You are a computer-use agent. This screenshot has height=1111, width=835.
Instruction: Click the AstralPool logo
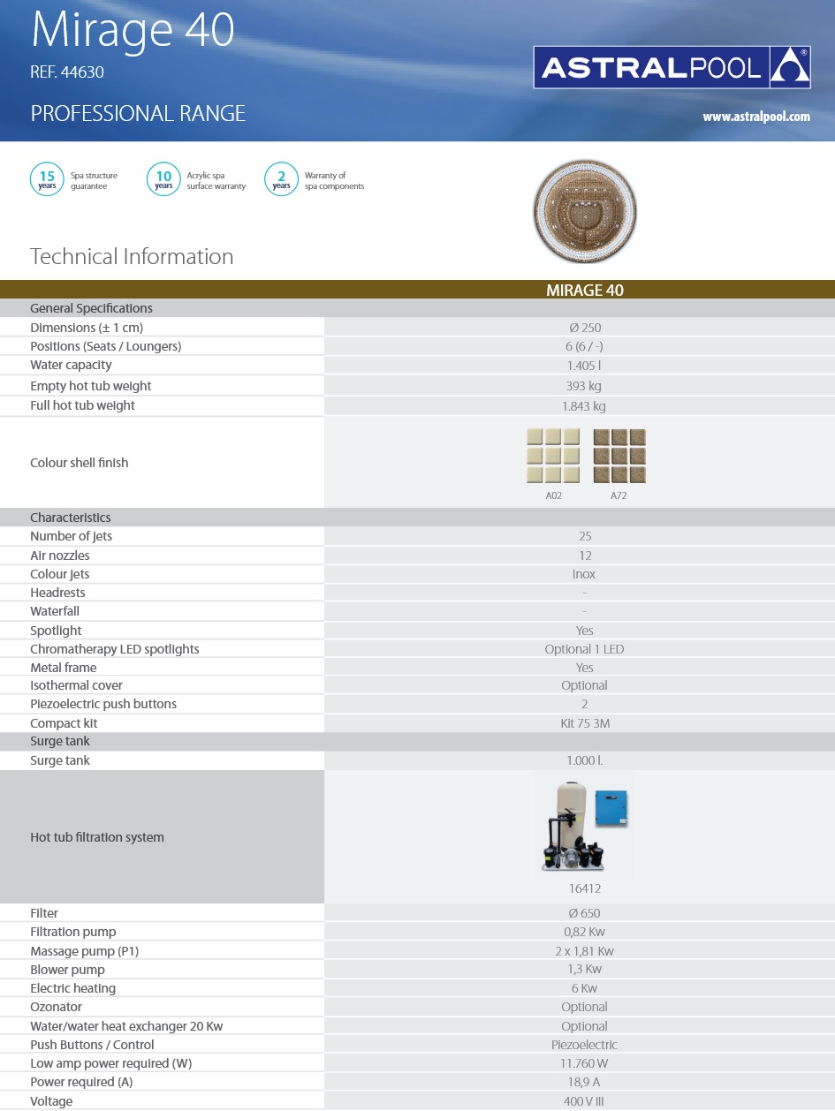tap(672, 67)
